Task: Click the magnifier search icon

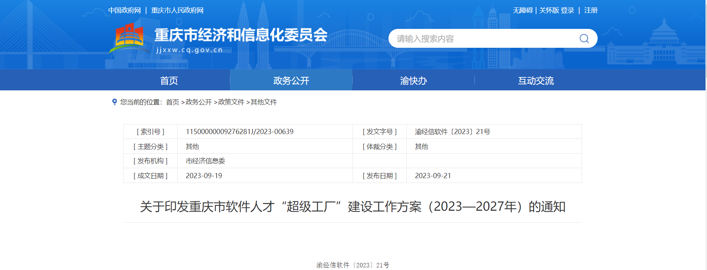Action: (584, 39)
